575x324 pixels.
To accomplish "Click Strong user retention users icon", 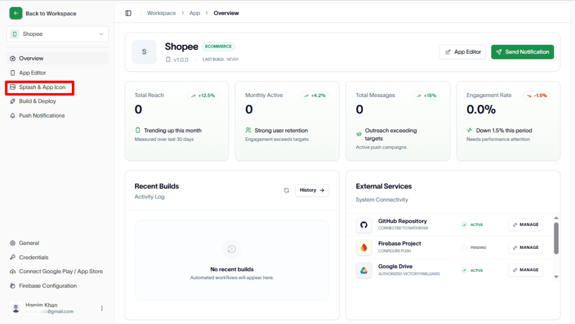I will 249,131.
